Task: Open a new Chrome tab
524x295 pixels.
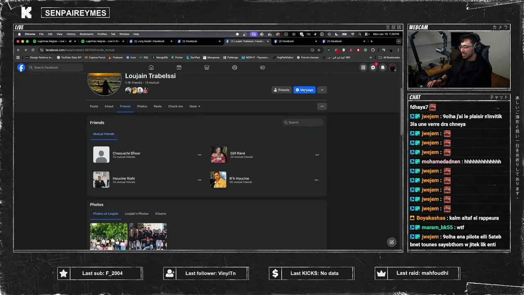Action: point(371,41)
